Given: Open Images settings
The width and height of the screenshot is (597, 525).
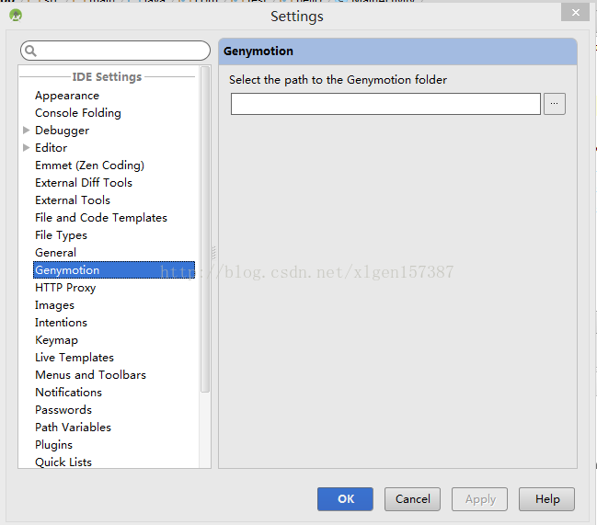Looking at the screenshot, I should coord(54,305).
